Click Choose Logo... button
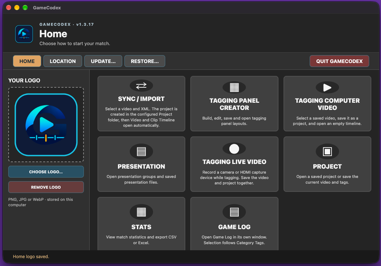 (46, 172)
